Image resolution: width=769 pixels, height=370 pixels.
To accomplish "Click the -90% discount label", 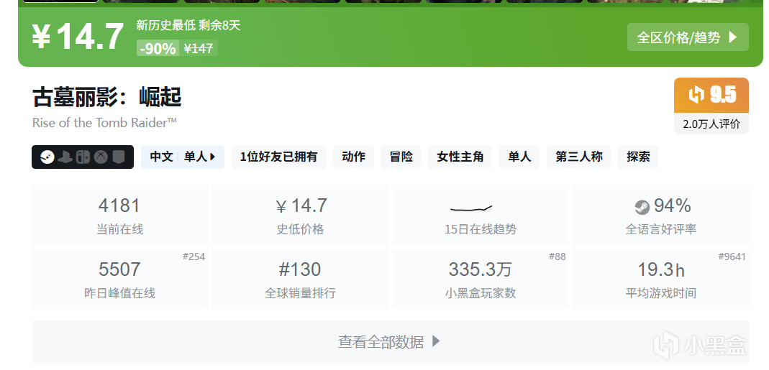I will [x=158, y=49].
